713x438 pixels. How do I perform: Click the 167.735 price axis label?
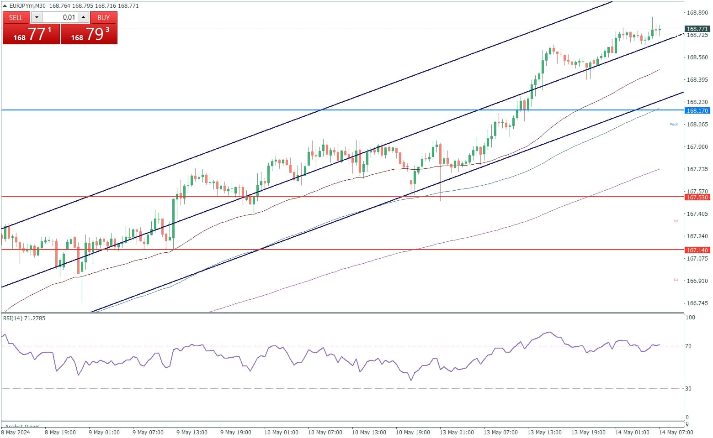pos(697,169)
